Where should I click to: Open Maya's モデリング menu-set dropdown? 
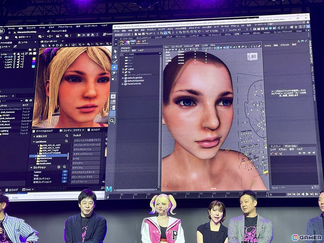pyautogui.click(x=122, y=35)
